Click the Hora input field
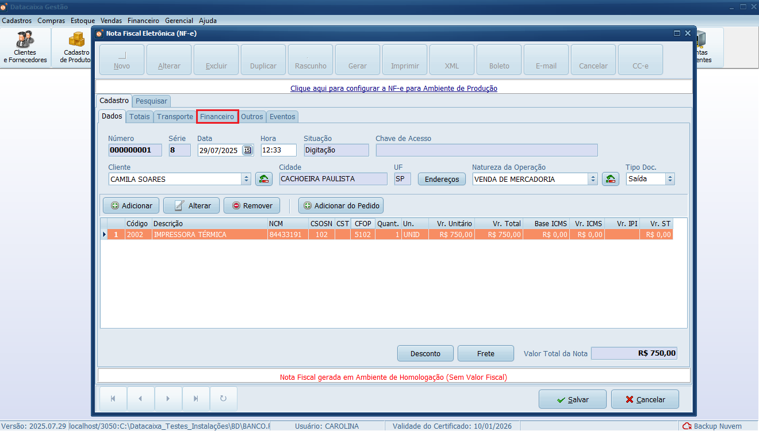Image resolution: width=759 pixels, height=431 pixels. click(x=278, y=150)
